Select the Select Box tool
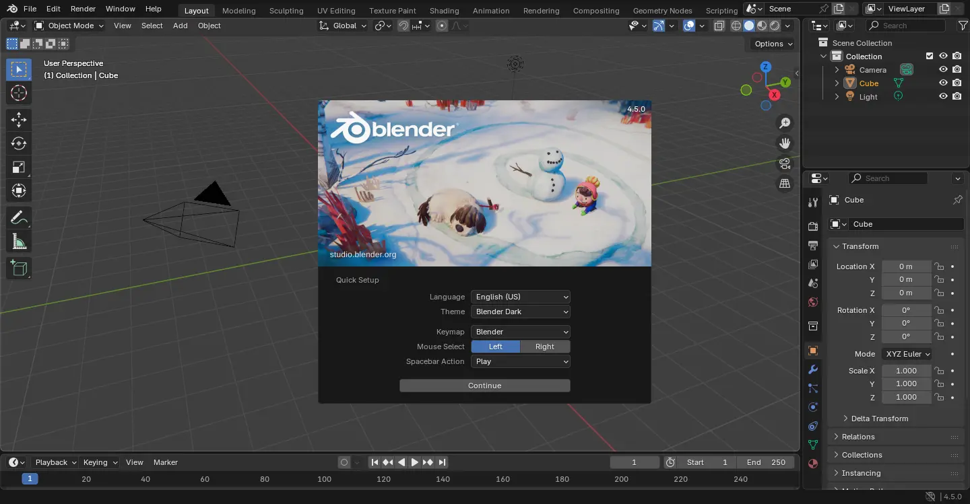 click(x=19, y=69)
